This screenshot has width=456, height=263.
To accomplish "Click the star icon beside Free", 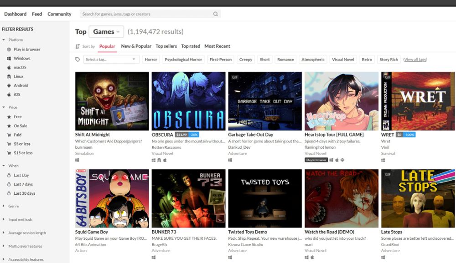I will [x=9, y=116].
